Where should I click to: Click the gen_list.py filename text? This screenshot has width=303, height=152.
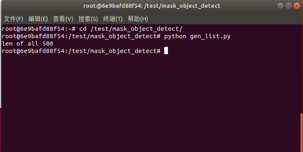pyautogui.click(x=210, y=36)
